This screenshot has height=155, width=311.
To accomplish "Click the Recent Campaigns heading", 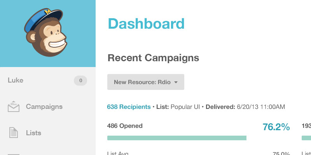I will click(153, 58).
